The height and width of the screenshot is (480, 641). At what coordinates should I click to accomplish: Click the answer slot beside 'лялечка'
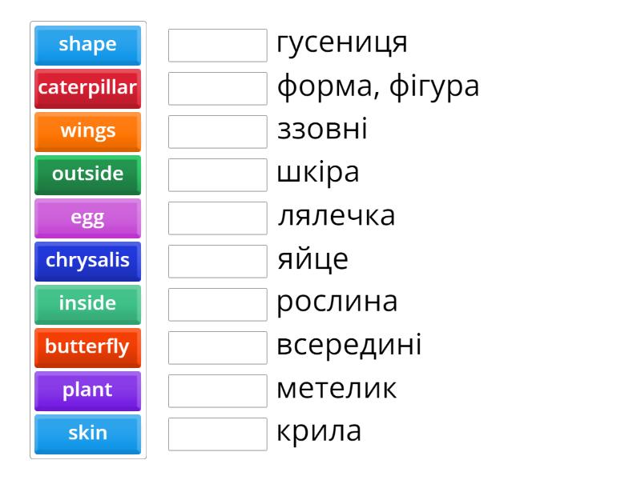click(x=218, y=218)
